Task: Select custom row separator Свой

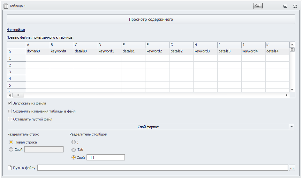Action: [11, 150]
